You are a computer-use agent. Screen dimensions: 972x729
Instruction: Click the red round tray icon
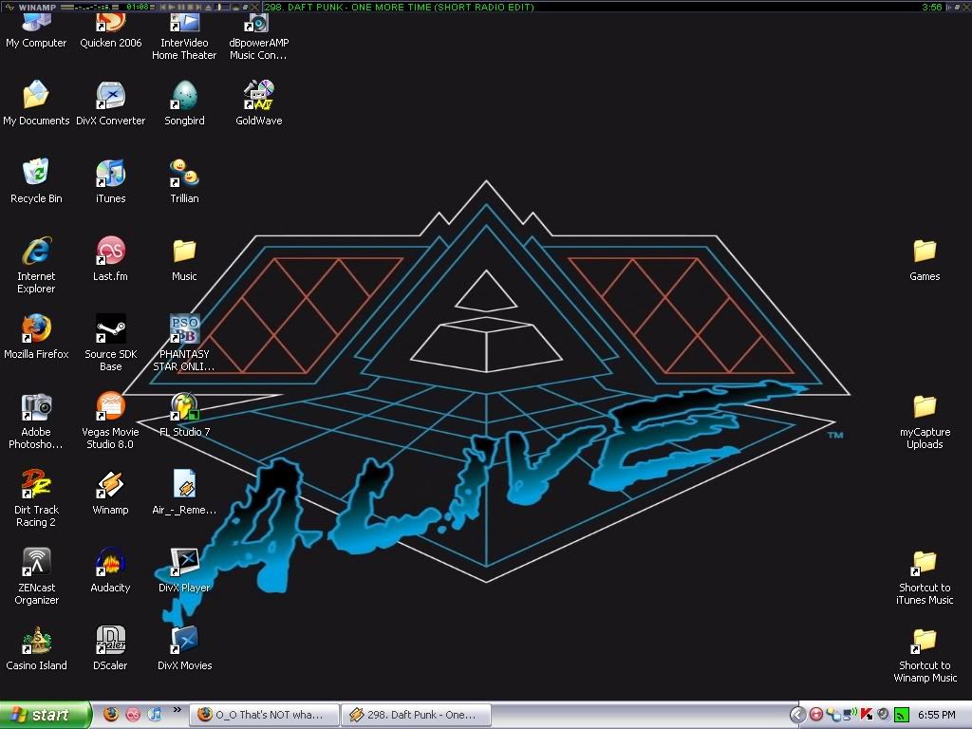tap(815, 715)
